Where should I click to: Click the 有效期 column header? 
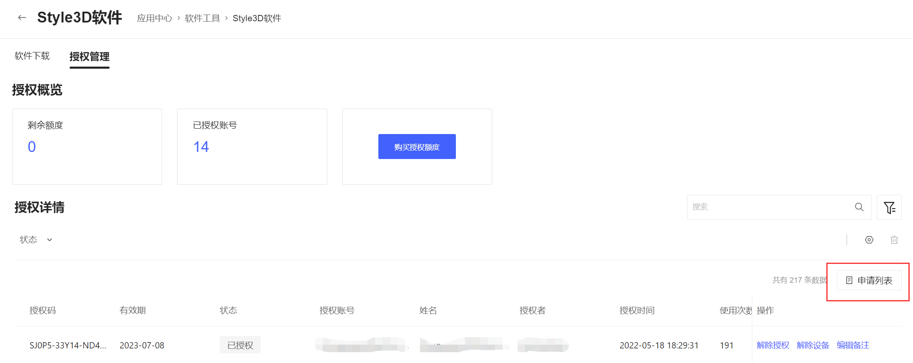[x=133, y=311]
